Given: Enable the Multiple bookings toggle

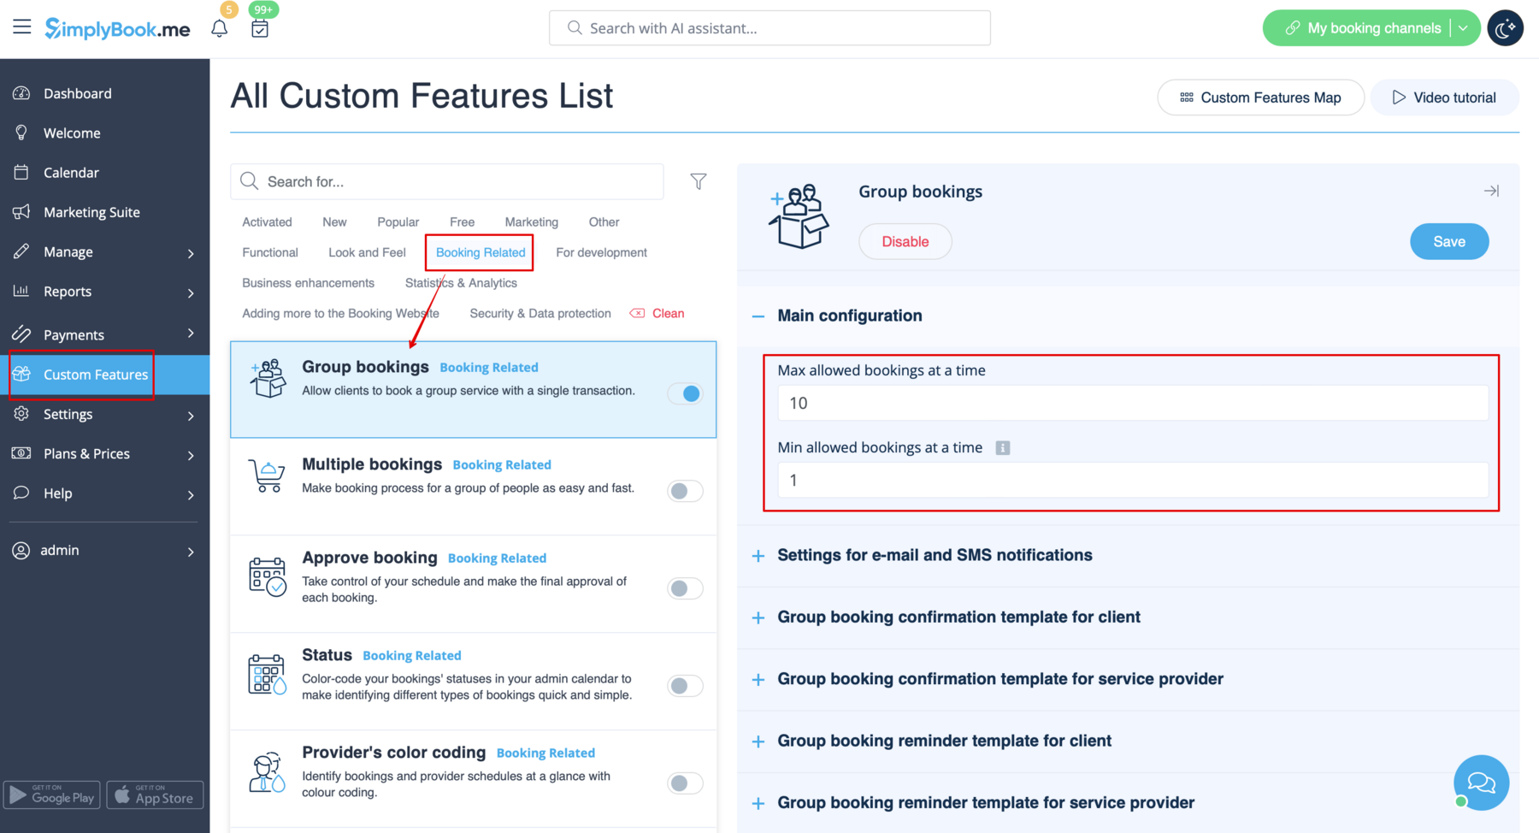Looking at the screenshot, I should [684, 490].
